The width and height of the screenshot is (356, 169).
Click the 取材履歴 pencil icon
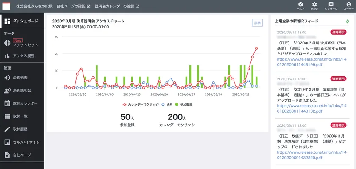click(7, 129)
